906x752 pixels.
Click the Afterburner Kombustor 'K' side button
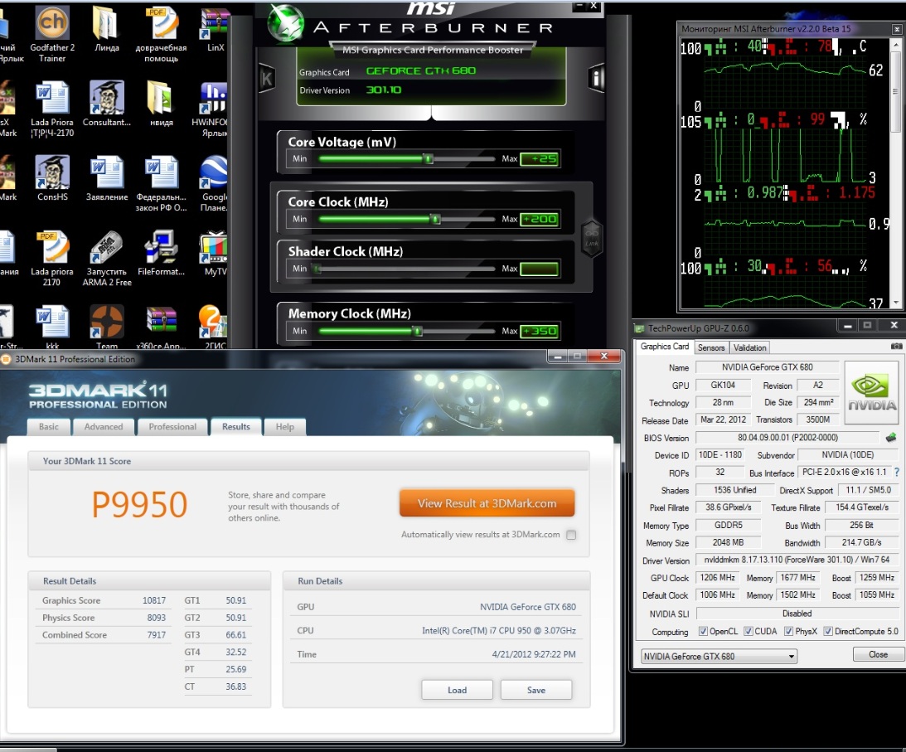click(267, 78)
